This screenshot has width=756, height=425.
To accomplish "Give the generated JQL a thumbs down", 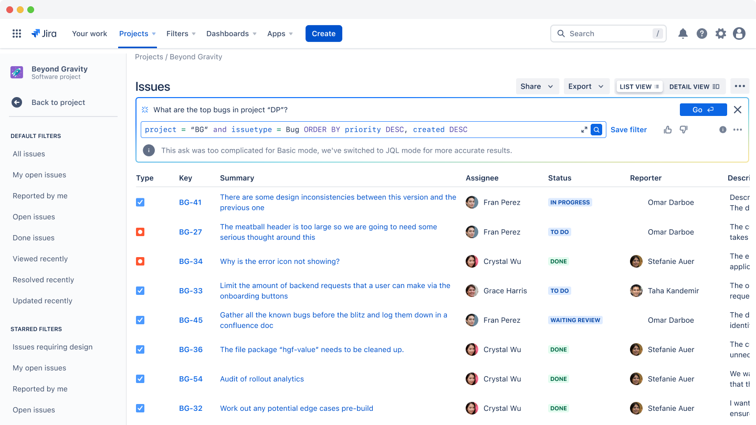I will click(x=683, y=129).
